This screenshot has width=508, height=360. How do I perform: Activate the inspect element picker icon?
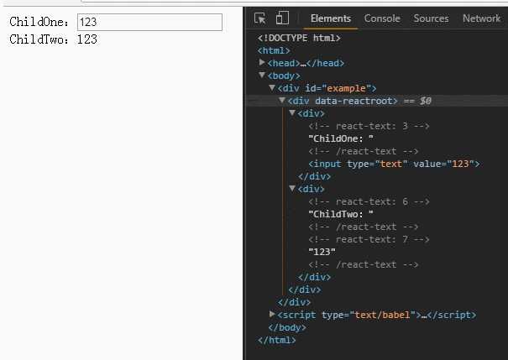click(260, 18)
